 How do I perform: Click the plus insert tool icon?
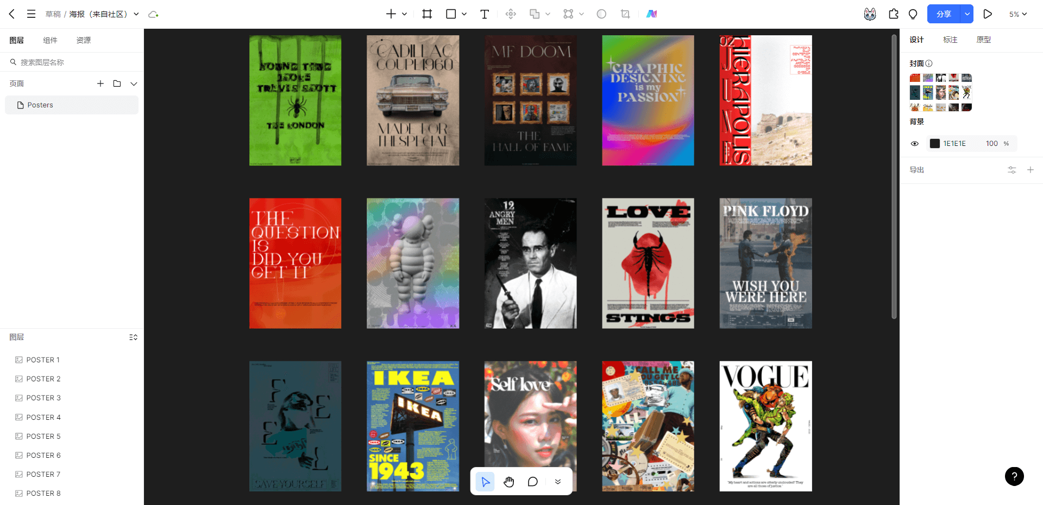[391, 14]
